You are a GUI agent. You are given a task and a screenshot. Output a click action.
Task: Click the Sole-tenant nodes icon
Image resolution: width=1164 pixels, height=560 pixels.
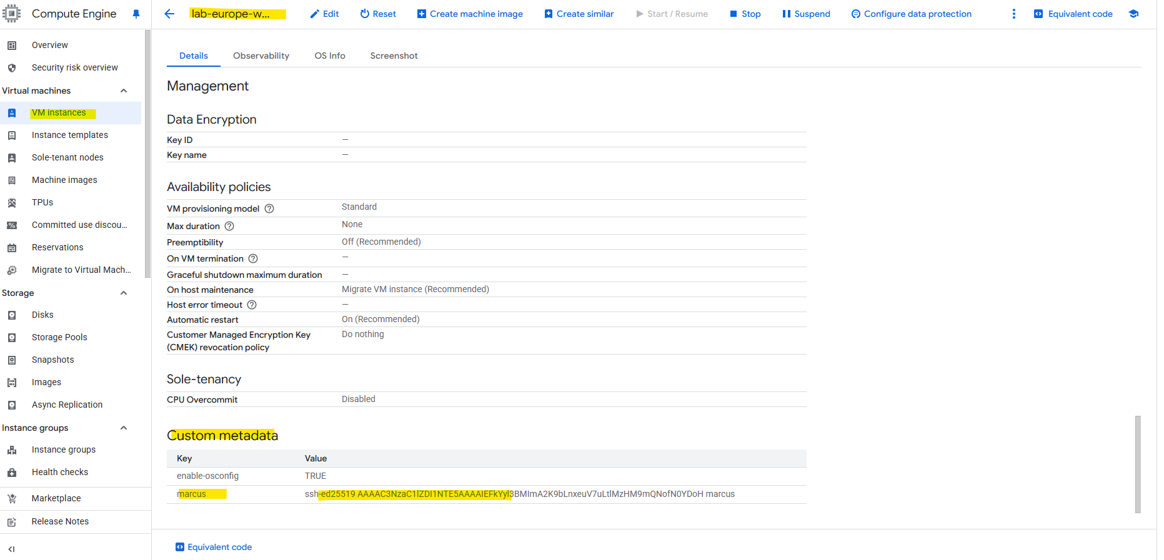click(12, 158)
